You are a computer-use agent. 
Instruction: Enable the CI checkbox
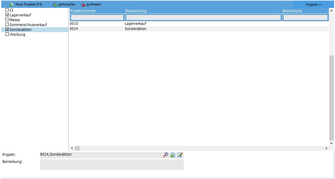(x=7, y=10)
